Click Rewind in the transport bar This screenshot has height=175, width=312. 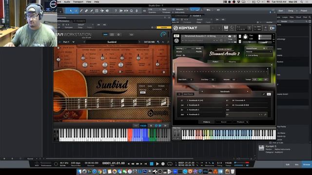pyautogui.click(x=133, y=164)
